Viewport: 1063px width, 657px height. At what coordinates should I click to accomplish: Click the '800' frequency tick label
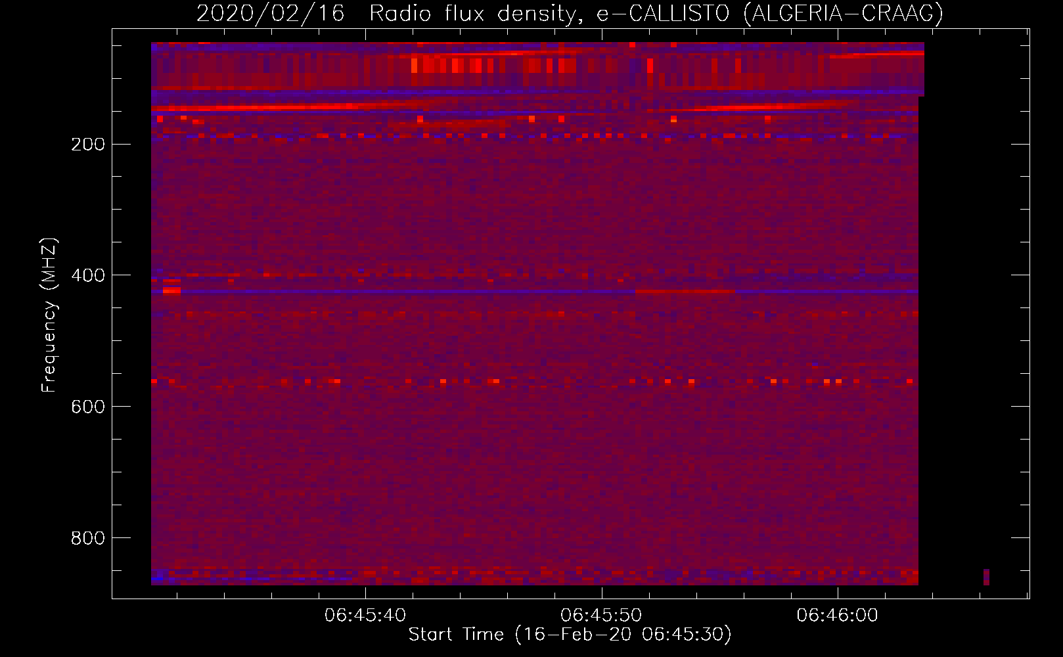click(88, 539)
